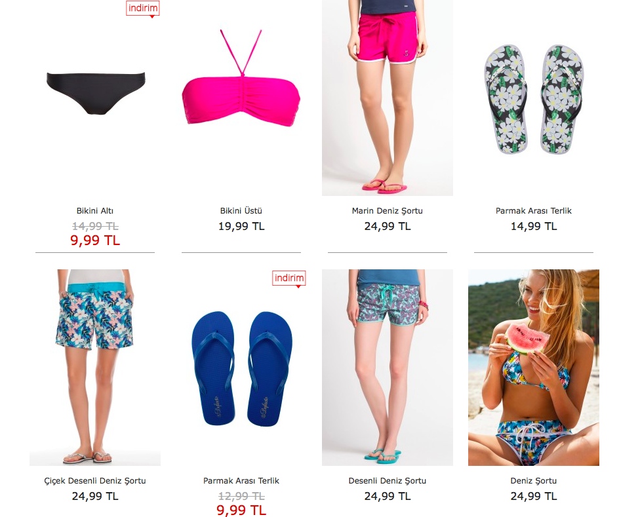The width and height of the screenshot is (619, 517).
Task: Open the Deniz Şortu title under watermelon photo
Action: point(534,481)
